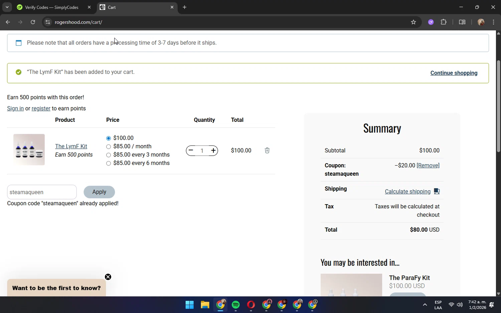
Task: Close the Cart tab
Action: click(172, 7)
